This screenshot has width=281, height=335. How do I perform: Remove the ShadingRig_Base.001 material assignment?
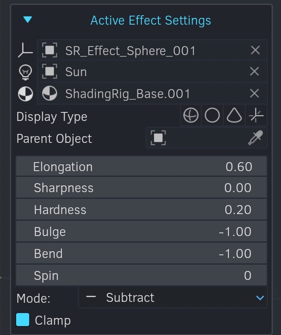tap(255, 93)
